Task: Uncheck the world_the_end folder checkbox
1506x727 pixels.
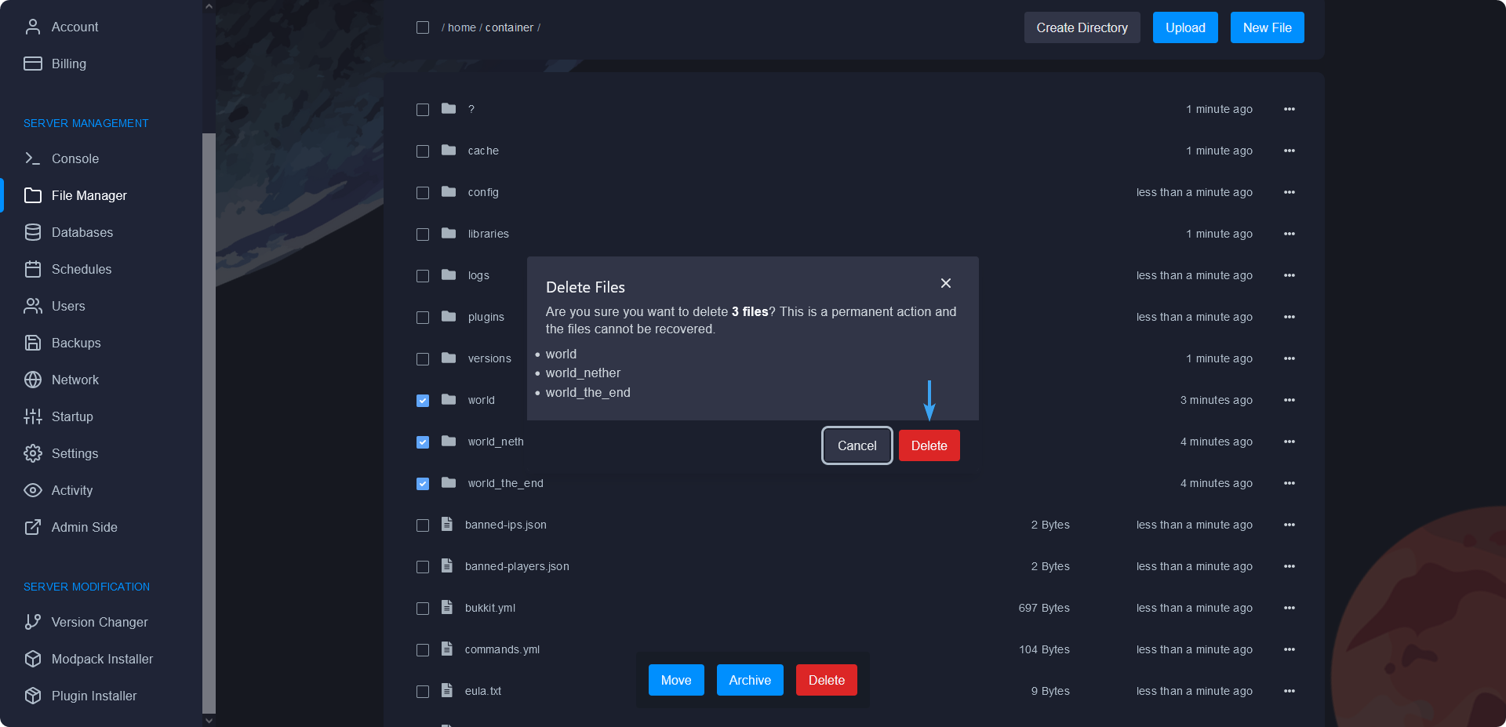Action: pos(423,484)
